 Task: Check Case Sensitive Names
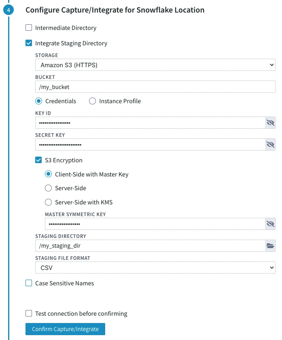29,283
